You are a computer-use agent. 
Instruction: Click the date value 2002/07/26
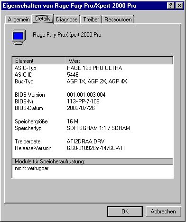[x=81, y=108]
